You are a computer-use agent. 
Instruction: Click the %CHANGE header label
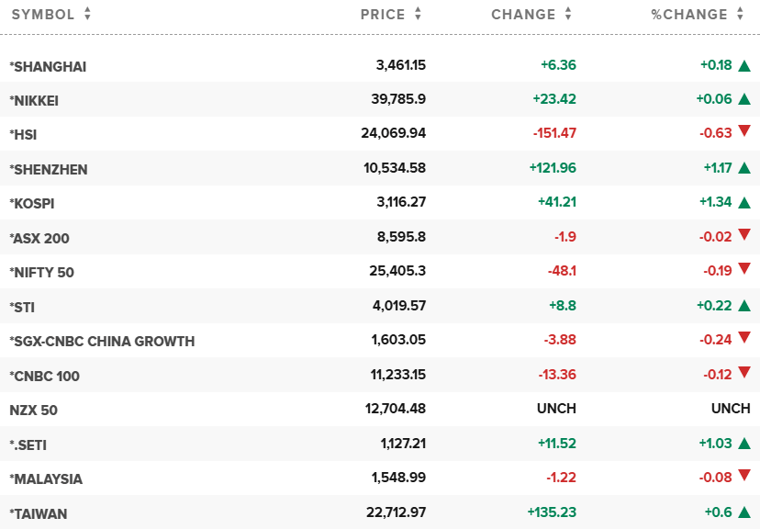pyautogui.click(x=688, y=15)
